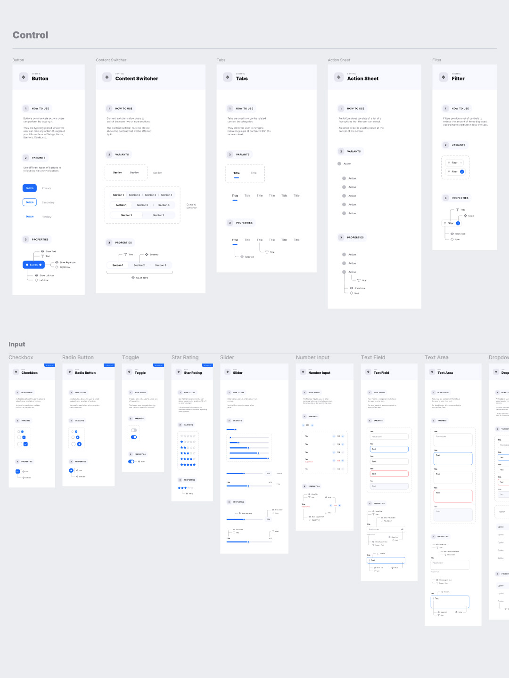Click the Dropdown frame label at right edge
This screenshot has height=678, width=509.
(x=498, y=357)
